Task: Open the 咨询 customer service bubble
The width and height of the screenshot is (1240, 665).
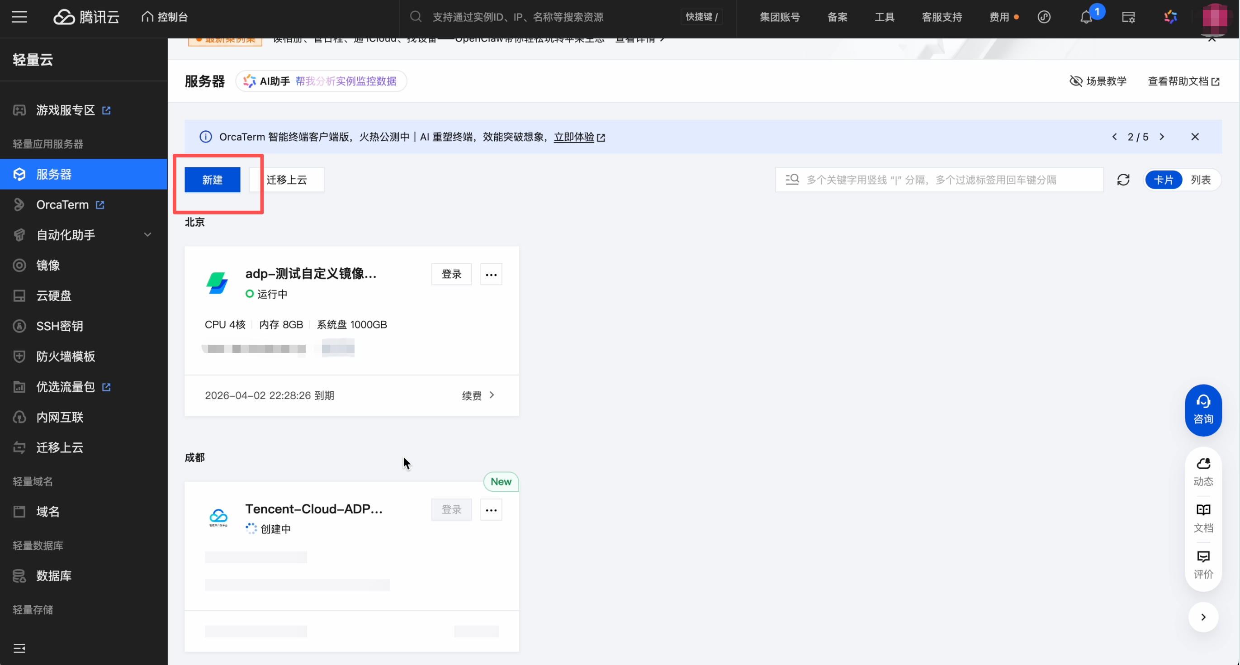Action: coord(1203,410)
